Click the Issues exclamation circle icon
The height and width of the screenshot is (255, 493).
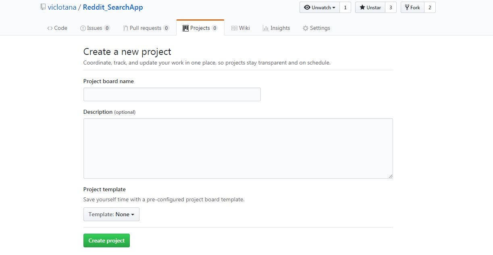pos(83,28)
